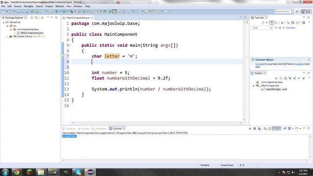Open the Refactor menu
The width and height of the screenshot is (313, 176).
tap(60, 6)
